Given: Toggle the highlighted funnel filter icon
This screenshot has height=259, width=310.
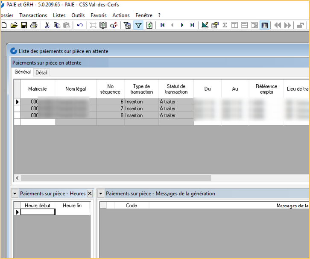Looking at the screenshot, I should pyautogui.click(x=138, y=25).
